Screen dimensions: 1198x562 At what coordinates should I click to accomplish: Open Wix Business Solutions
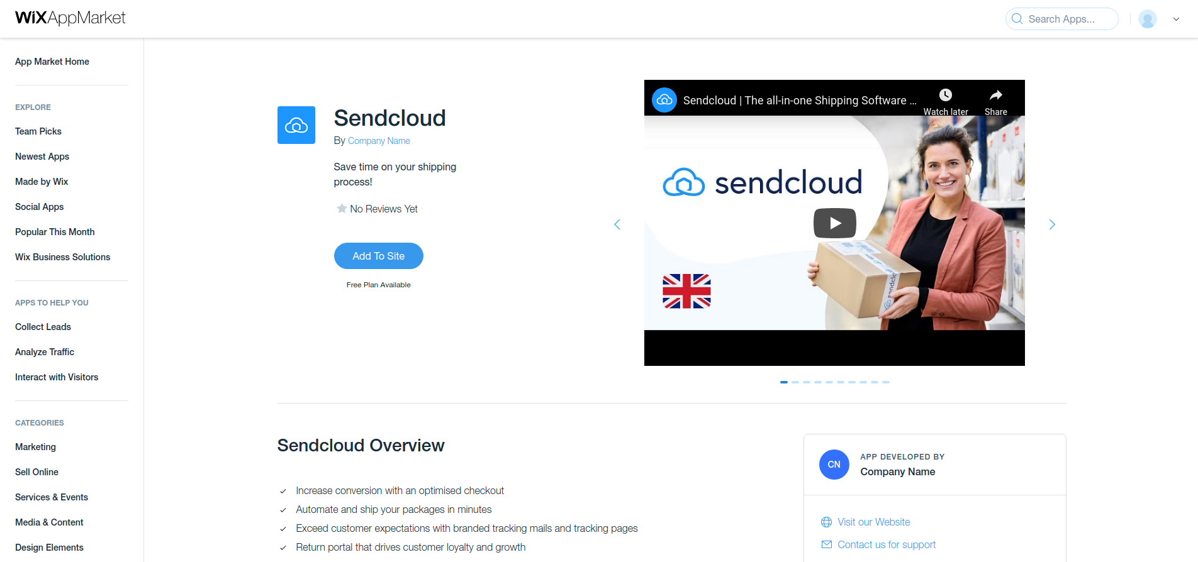click(63, 257)
